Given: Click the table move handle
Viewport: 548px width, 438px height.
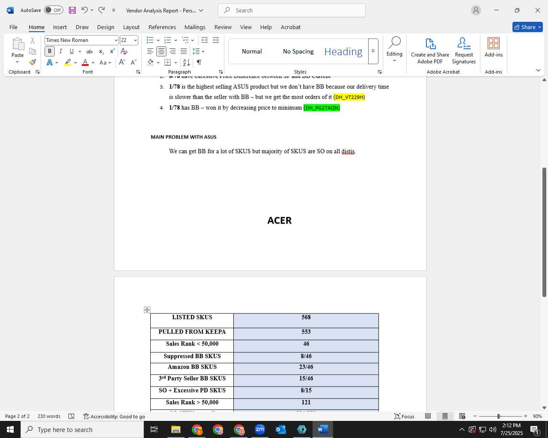Looking at the screenshot, I should 147,310.
